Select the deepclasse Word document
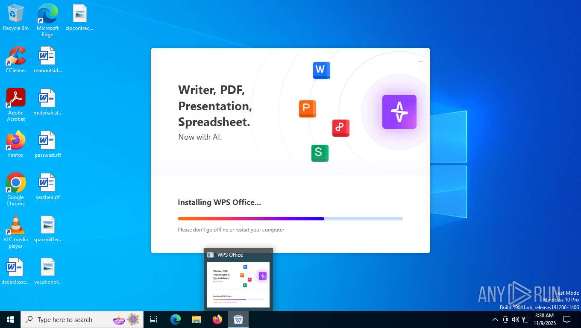The width and height of the screenshot is (581, 328). click(x=16, y=271)
